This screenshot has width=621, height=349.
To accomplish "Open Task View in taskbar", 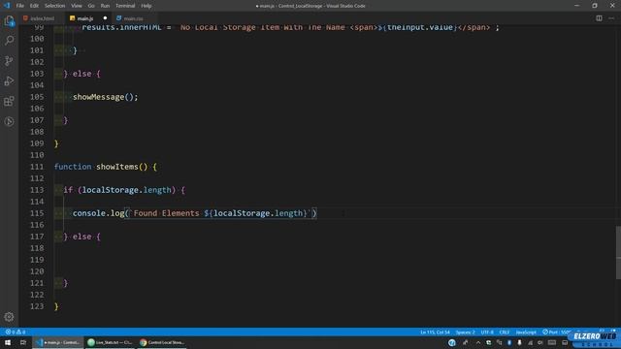I will [x=23, y=342].
